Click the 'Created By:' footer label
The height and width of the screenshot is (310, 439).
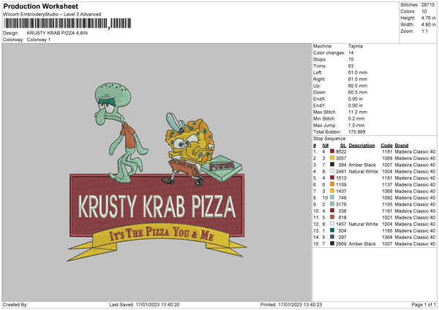(x=15, y=305)
